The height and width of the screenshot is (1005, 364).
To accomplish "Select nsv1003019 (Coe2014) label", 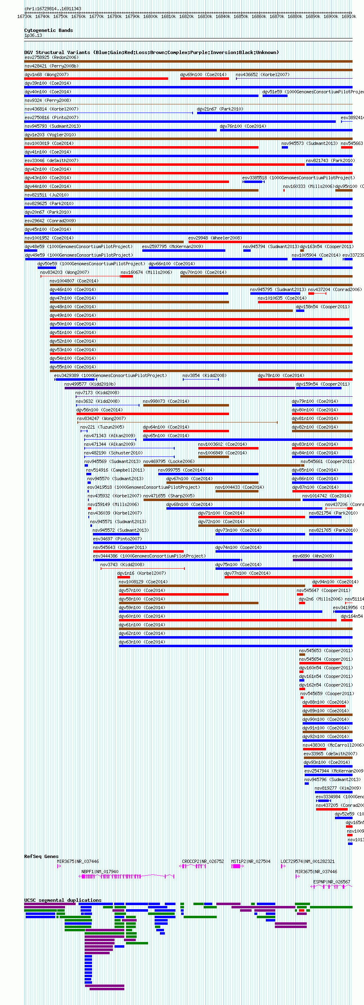I will coord(49,143).
